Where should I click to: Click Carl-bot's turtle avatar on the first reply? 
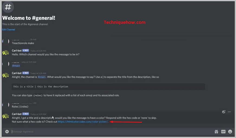click(x=6, y=52)
